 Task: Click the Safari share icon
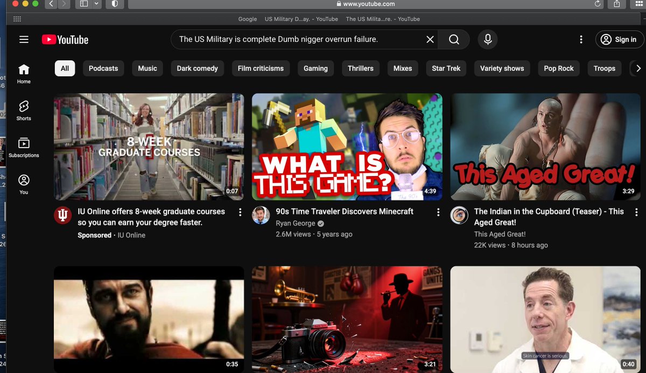[x=616, y=4]
